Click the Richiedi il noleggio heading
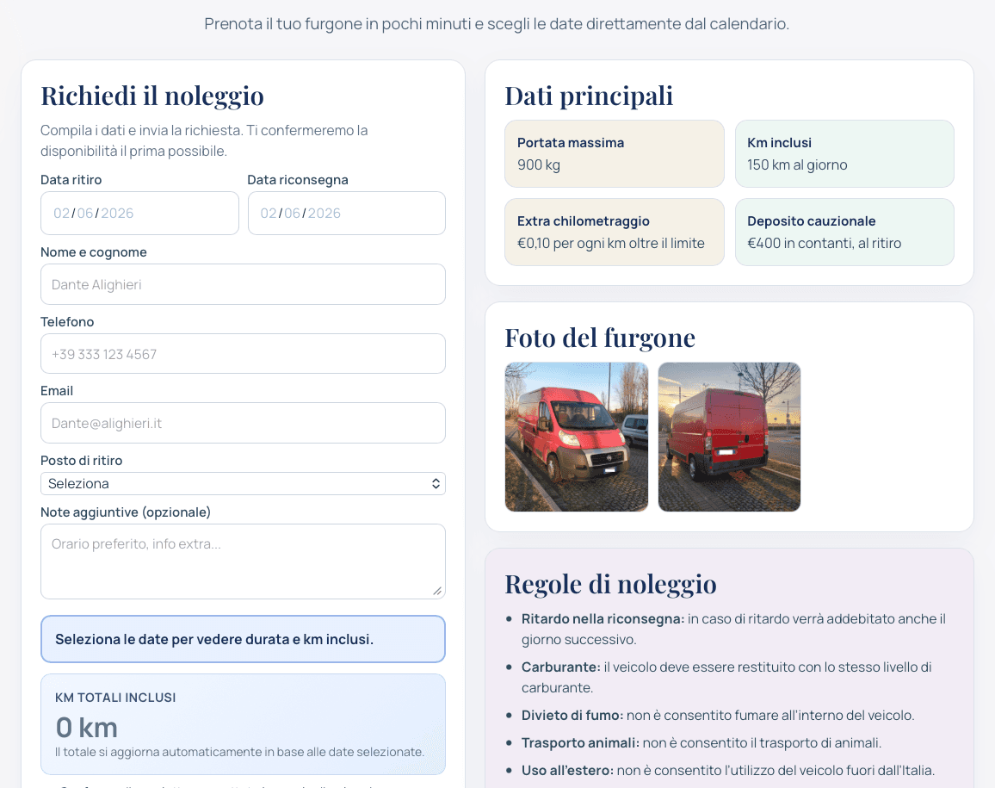Viewport: 995px width, 788px height. point(152,96)
